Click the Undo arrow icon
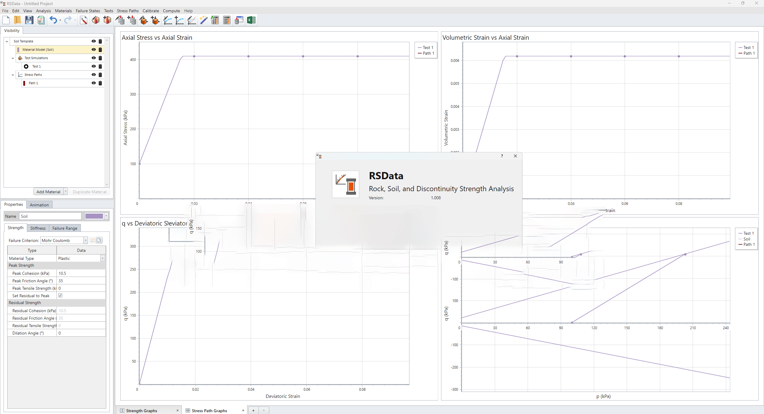The width and height of the screenshot is (764, 414). (53, 20)
